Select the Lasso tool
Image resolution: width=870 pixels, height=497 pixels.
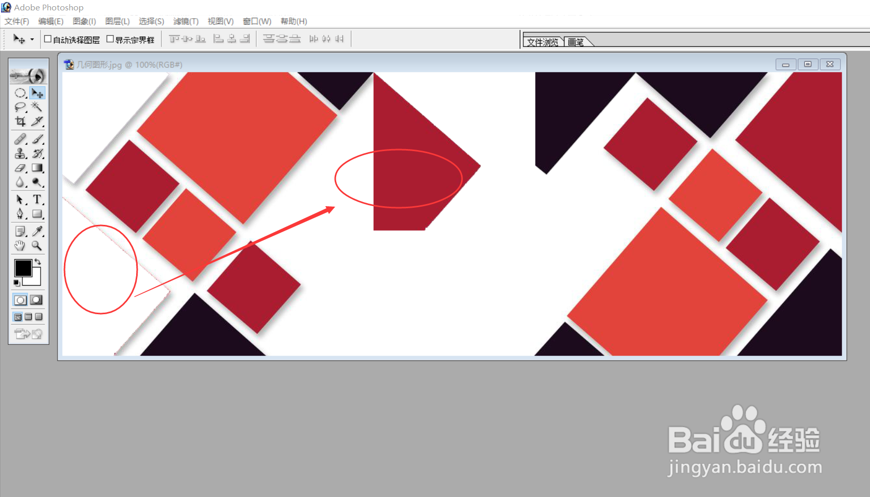pos(20,107)
